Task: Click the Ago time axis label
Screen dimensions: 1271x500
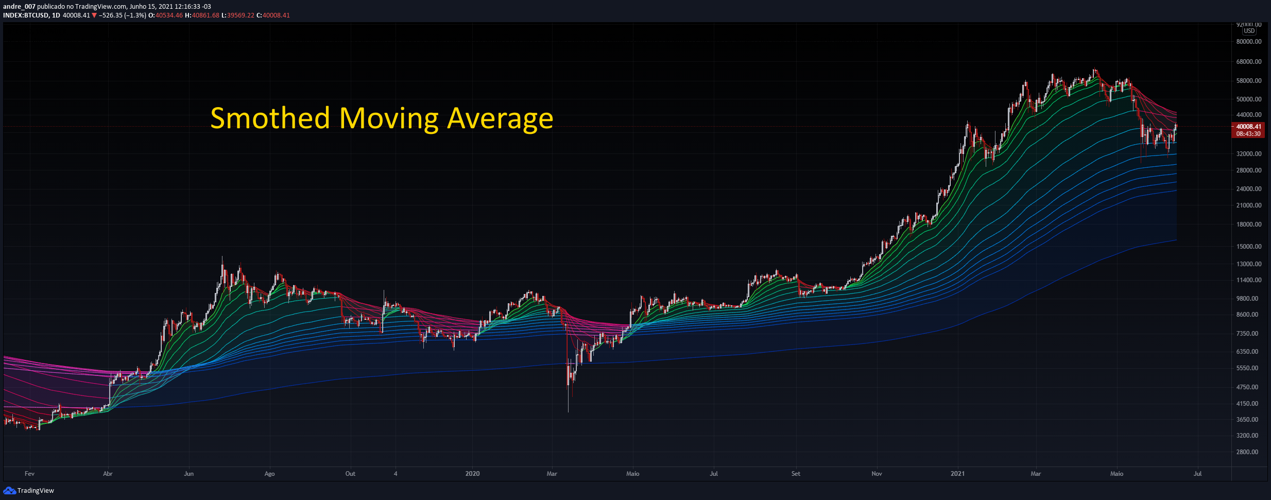Action: point(269,474)
